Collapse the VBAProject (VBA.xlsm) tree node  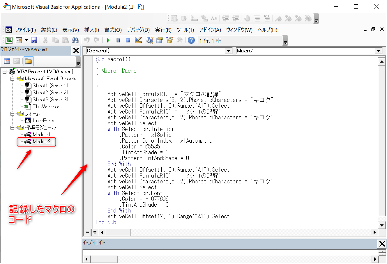(5, 72)
